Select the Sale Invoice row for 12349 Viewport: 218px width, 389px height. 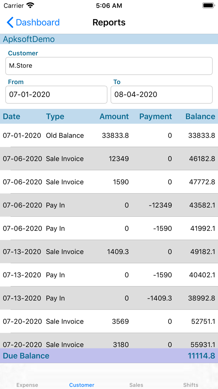coord(109,159)
